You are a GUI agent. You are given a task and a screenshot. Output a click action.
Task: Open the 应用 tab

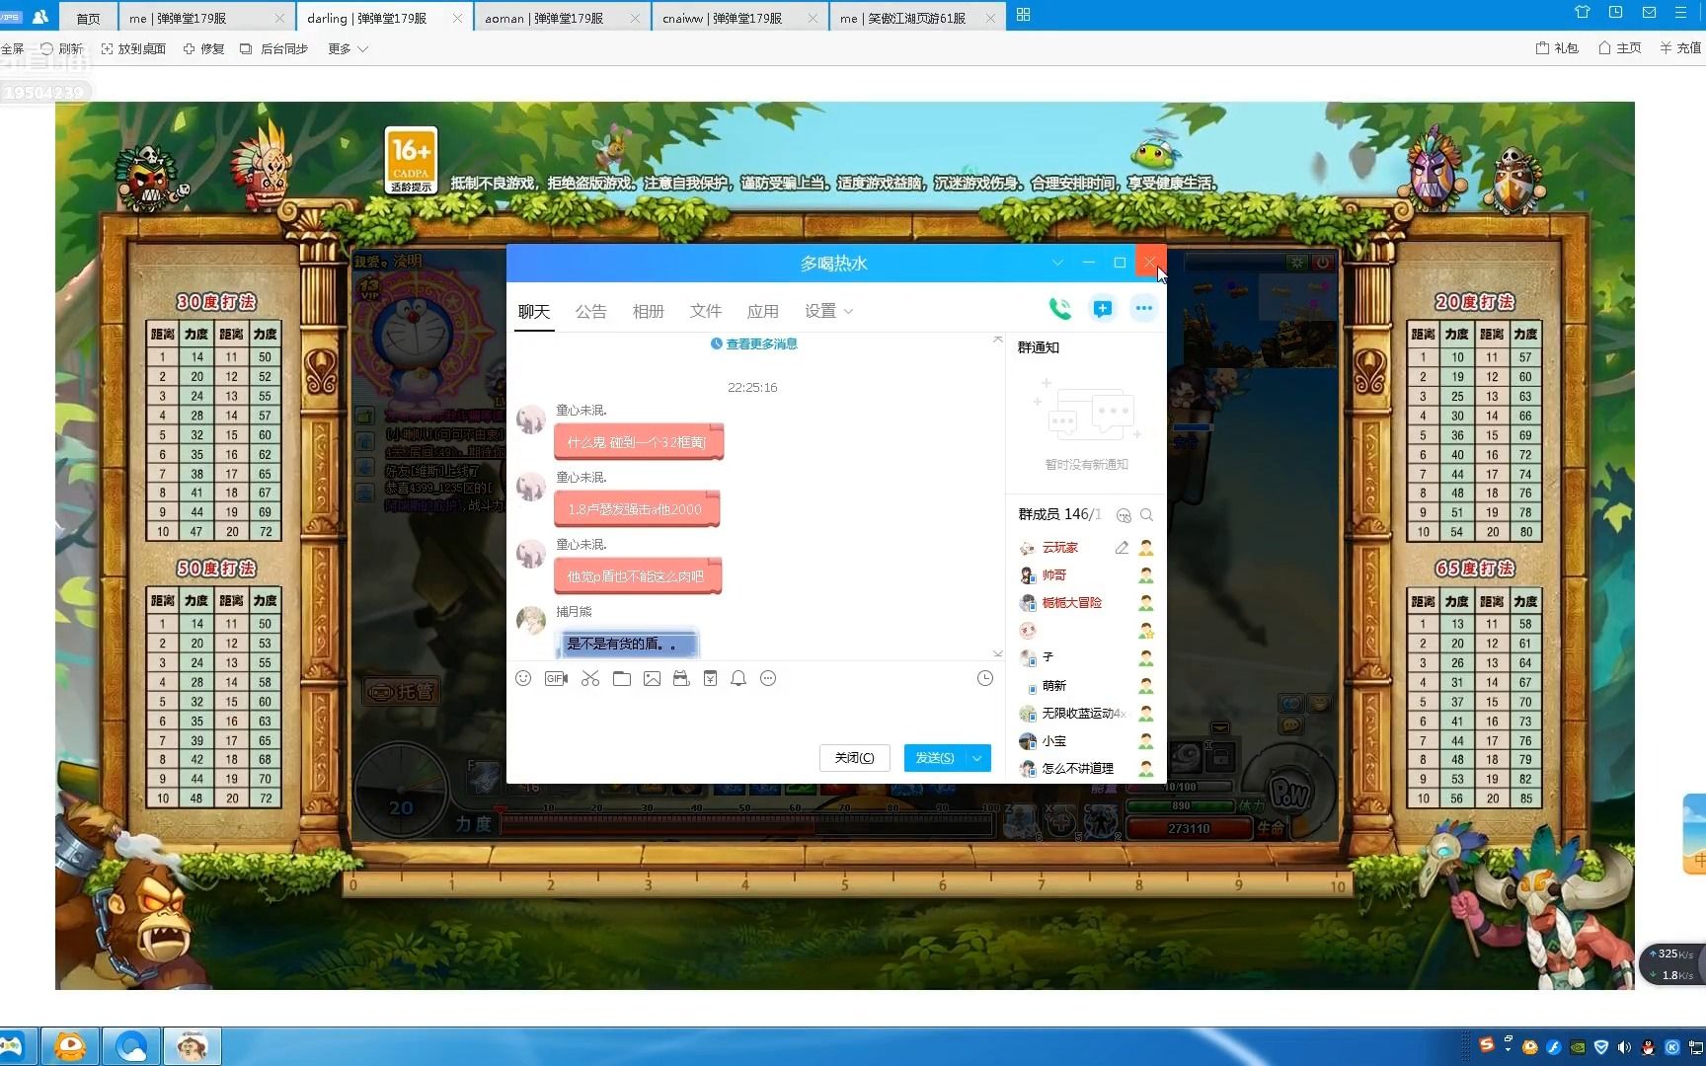click(x=763, y=311)
